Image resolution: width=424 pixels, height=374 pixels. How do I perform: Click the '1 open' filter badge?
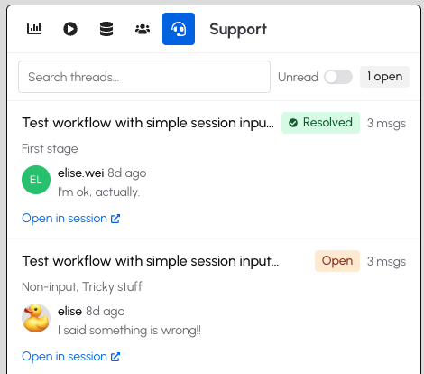384,77
